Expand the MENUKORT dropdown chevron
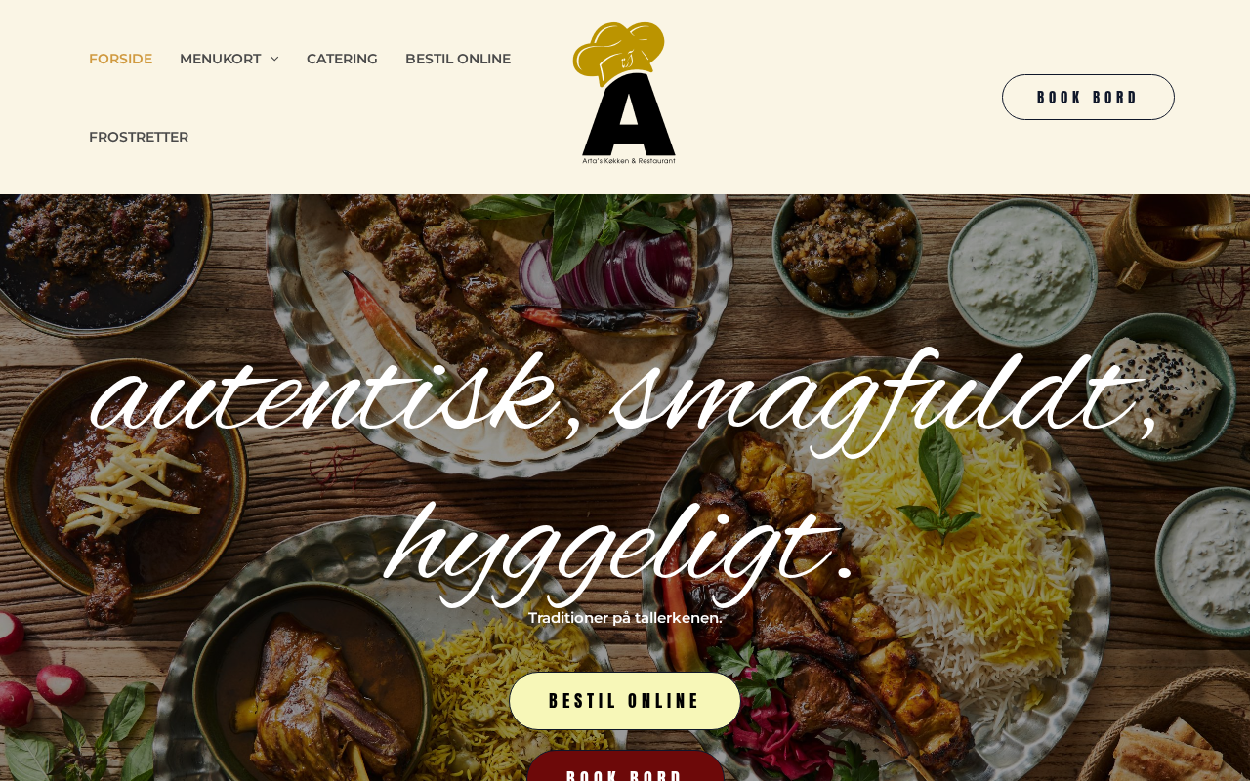 (x=274, y=59)
